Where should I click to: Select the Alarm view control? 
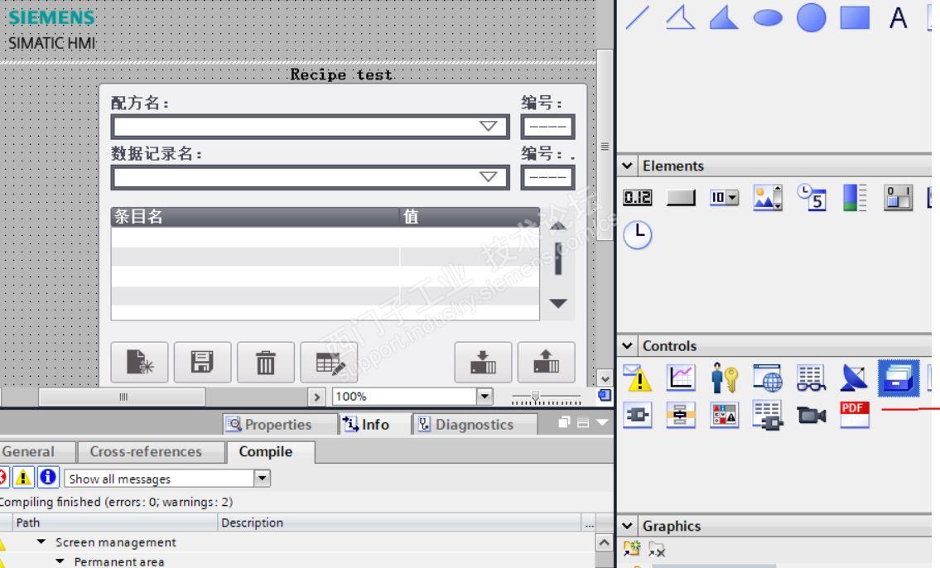coord(637,378)
